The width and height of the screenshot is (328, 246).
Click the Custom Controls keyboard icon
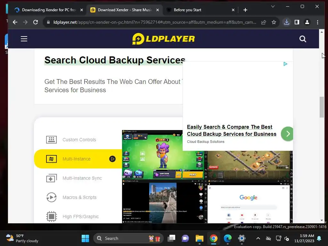tap(52, 140)
